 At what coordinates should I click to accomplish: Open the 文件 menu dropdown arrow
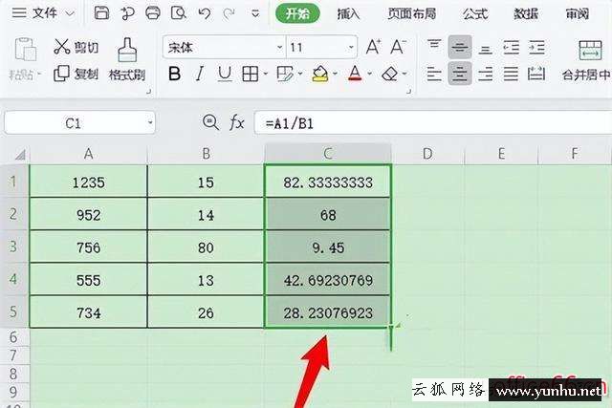(70, 13)
